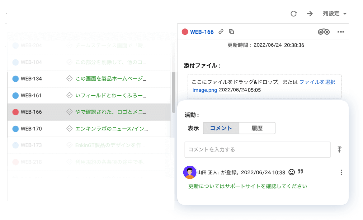Image resolution: width=363 pixels, height=220 pixels.
Task: Click the emoji reaction icon on comment
Action: pos(292,172)
